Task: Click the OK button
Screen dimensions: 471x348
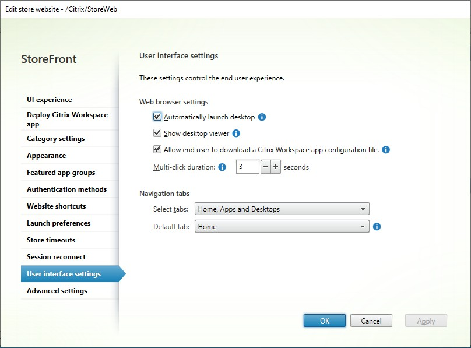Action: 324,320
